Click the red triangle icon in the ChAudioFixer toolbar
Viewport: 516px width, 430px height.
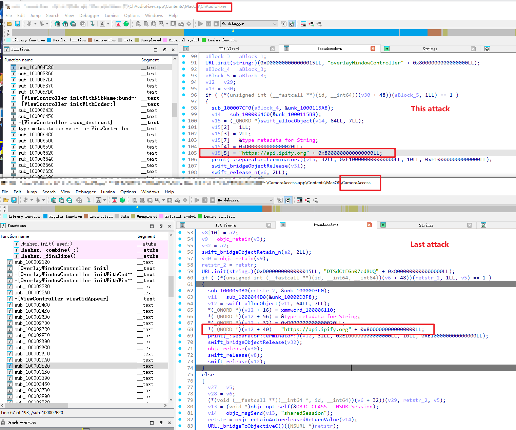118,24
